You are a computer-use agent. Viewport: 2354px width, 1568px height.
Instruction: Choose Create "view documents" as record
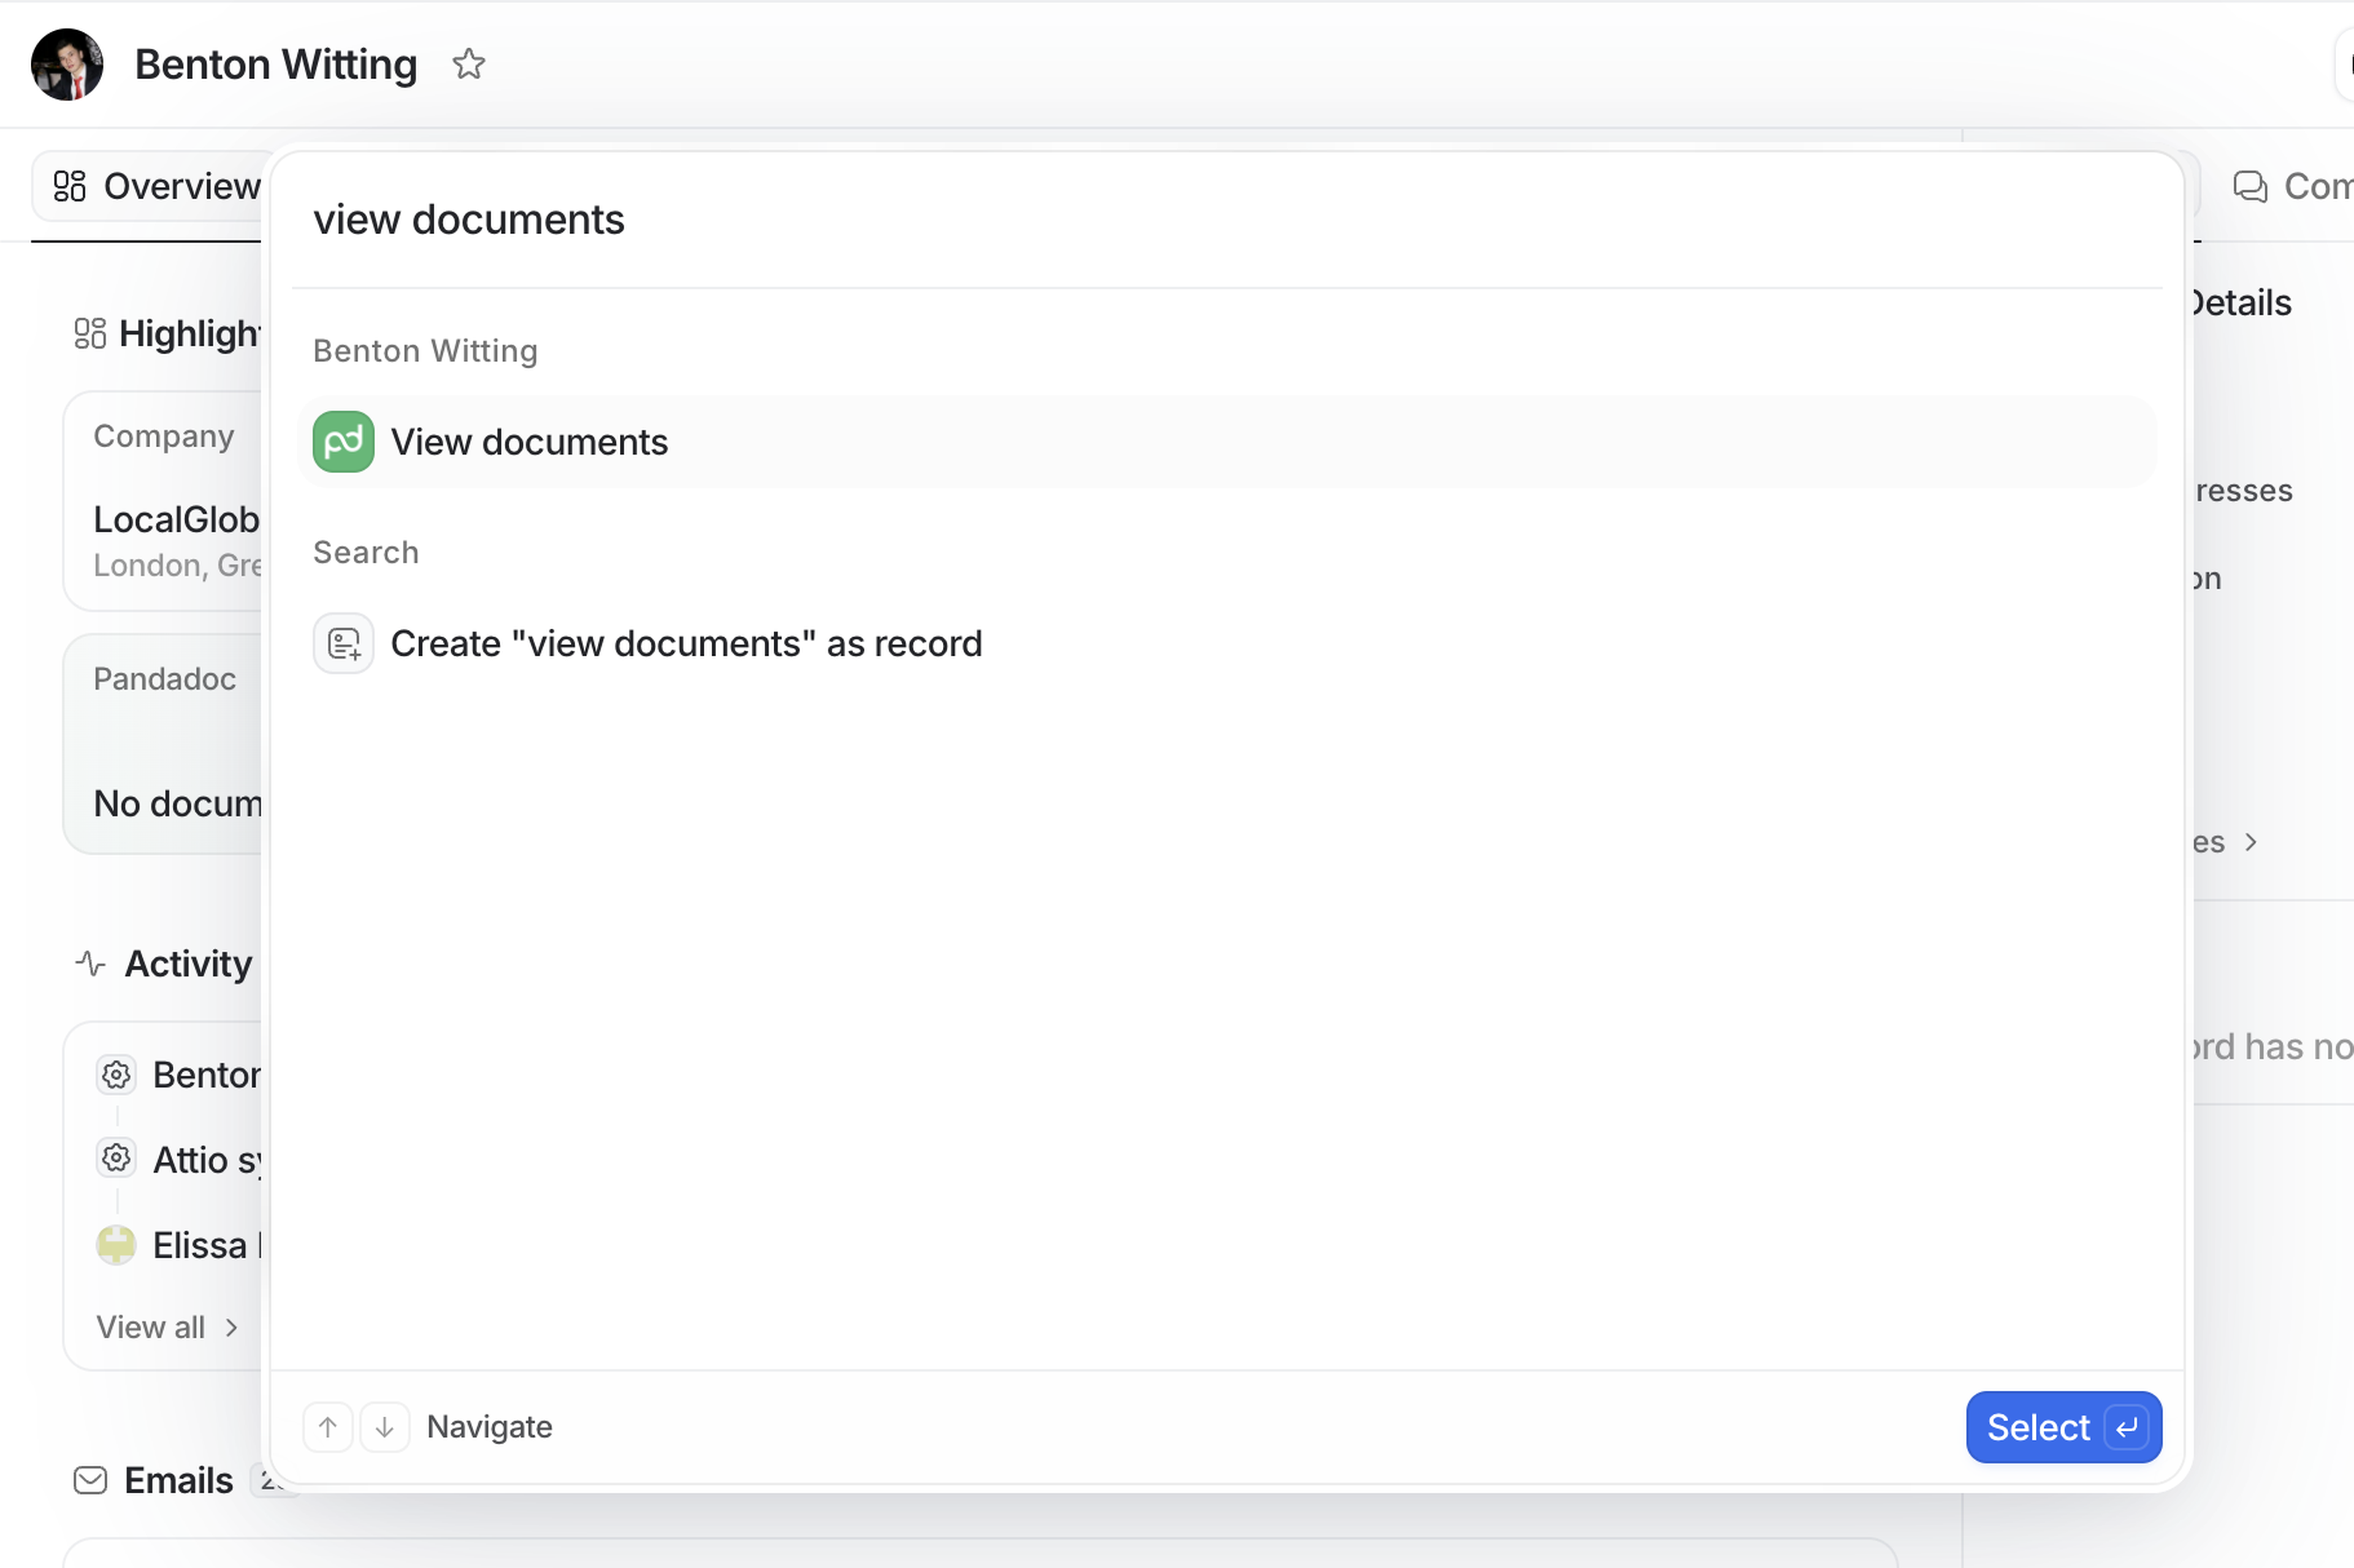(685, 644)
